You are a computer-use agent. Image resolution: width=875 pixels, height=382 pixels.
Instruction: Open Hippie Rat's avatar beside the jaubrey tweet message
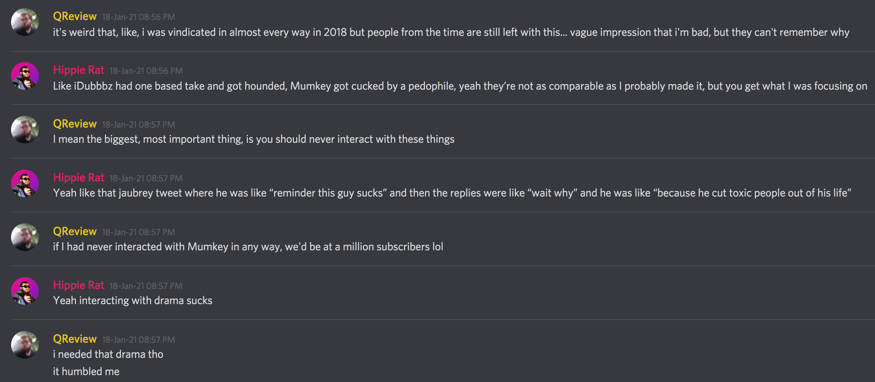[25, 183]
